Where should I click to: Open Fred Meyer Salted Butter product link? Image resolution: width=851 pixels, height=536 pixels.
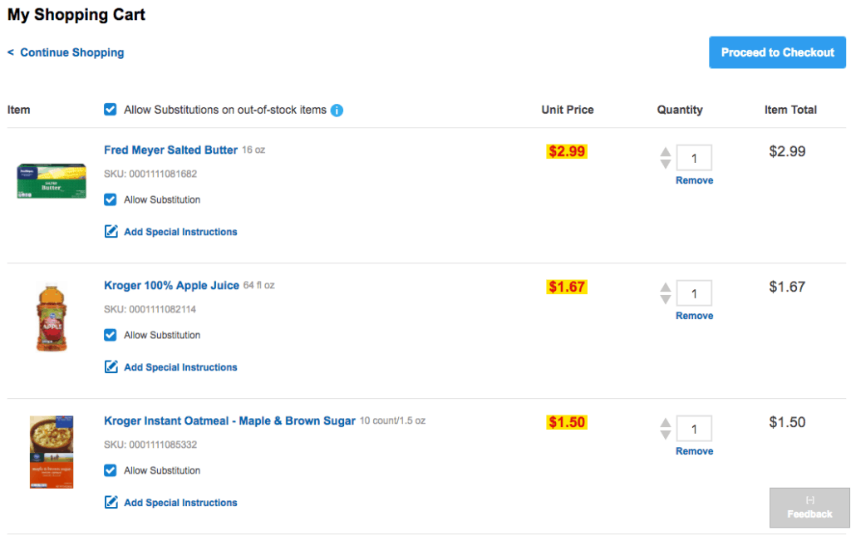[170, 150]
